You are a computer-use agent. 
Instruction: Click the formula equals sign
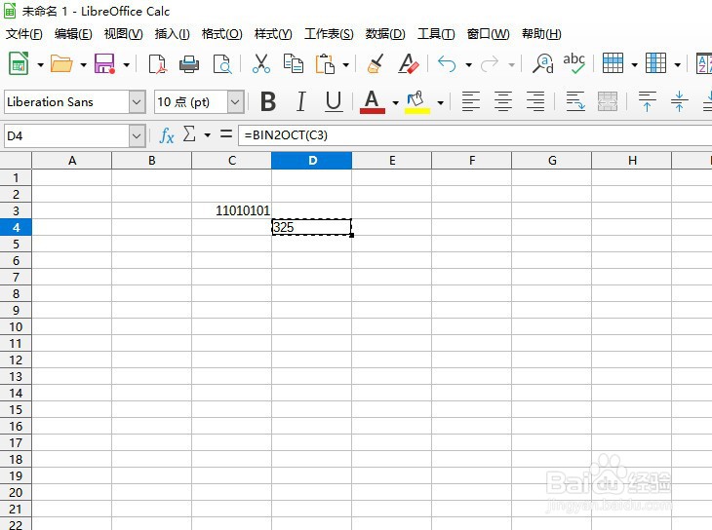click(226, 133)
